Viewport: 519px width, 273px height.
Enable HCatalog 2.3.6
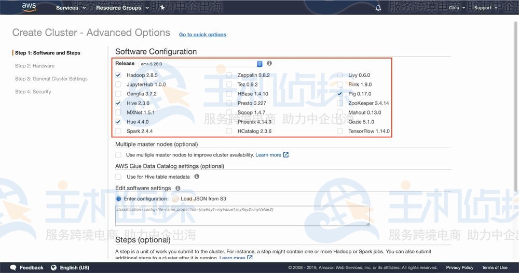coord(229,131)
